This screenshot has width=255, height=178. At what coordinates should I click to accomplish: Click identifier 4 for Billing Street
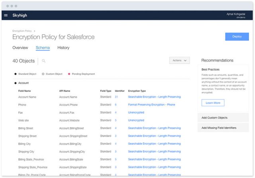click(116, 128)
